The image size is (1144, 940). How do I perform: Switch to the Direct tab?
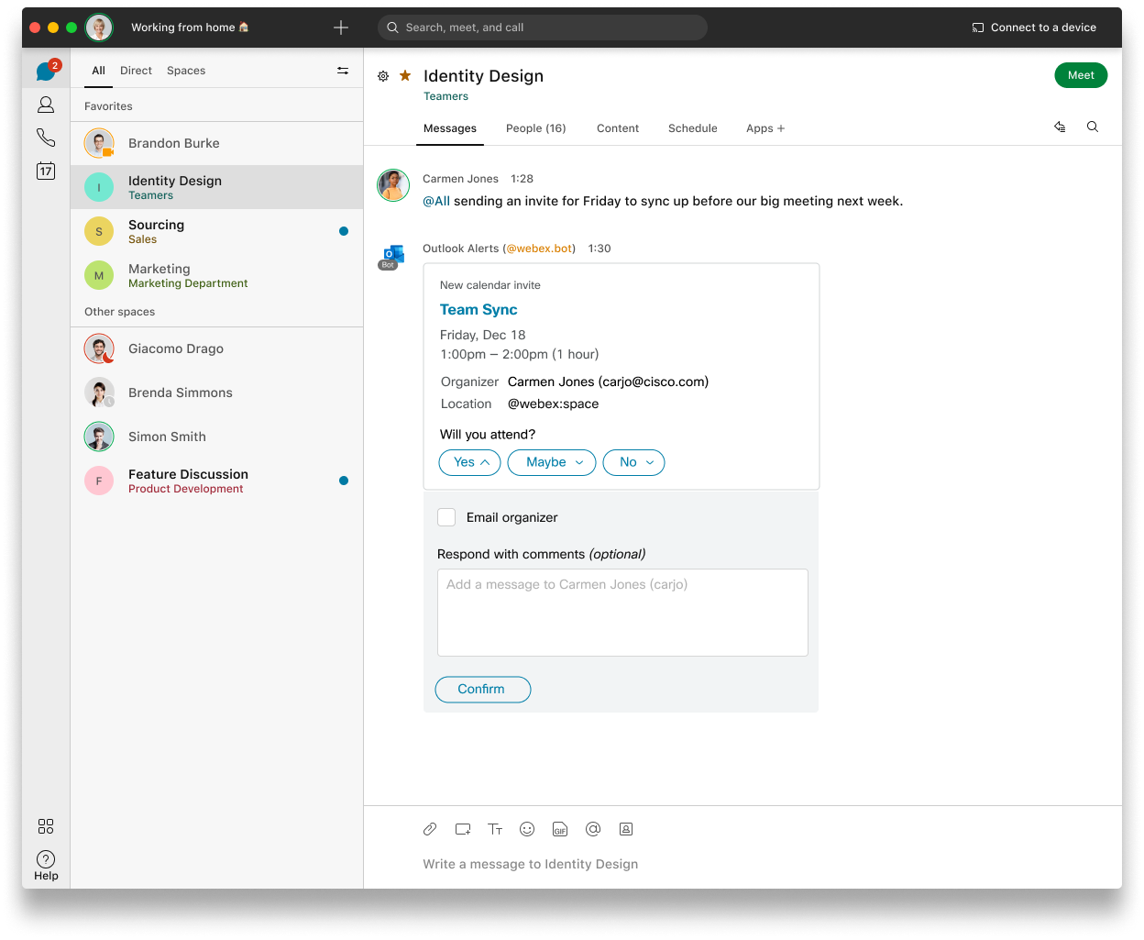136,71
